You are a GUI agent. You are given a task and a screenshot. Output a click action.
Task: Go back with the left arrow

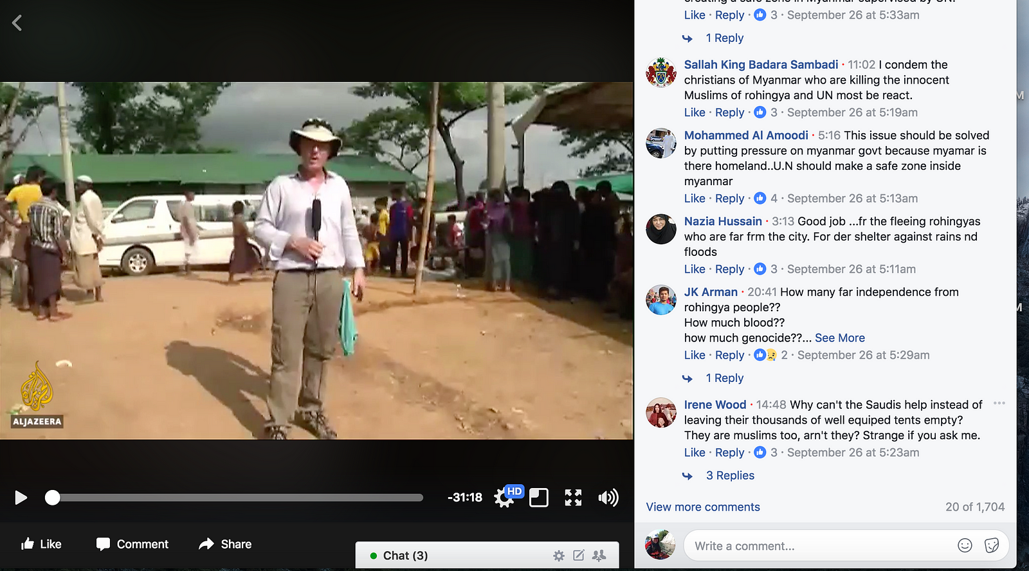17,23
